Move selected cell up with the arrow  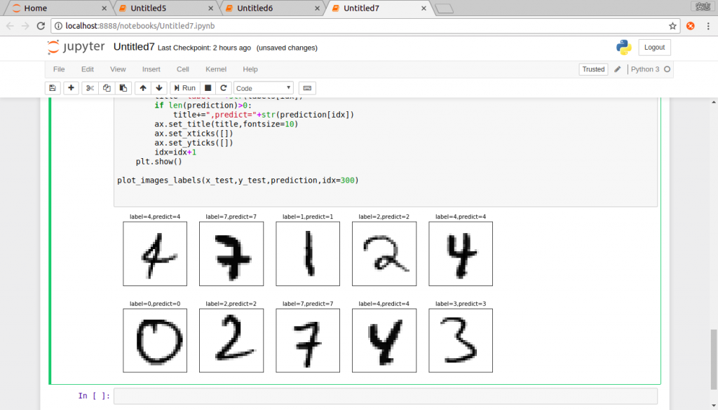point(143,87)
